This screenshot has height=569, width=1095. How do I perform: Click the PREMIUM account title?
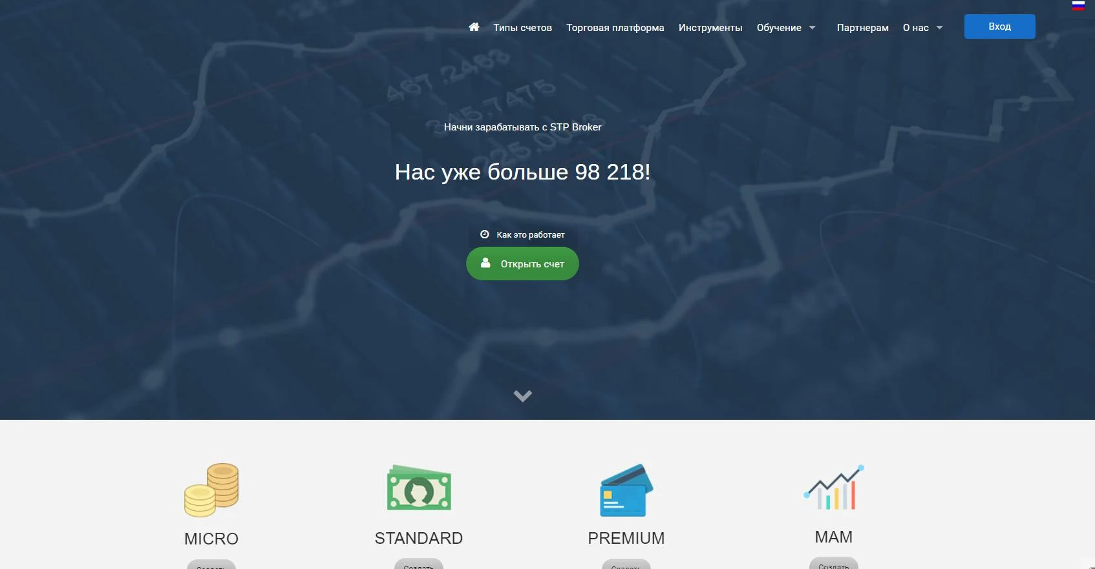coord(626,538)
